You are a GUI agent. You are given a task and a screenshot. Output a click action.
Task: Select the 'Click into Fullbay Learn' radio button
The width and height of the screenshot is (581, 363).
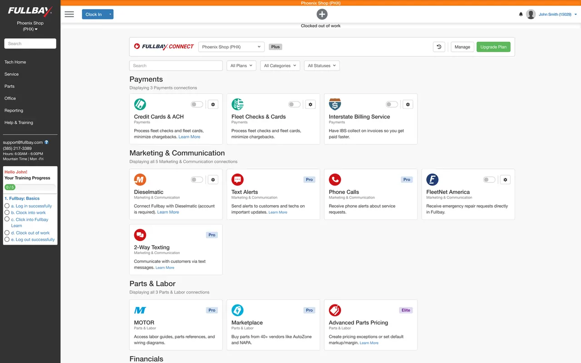click(7, 219)
